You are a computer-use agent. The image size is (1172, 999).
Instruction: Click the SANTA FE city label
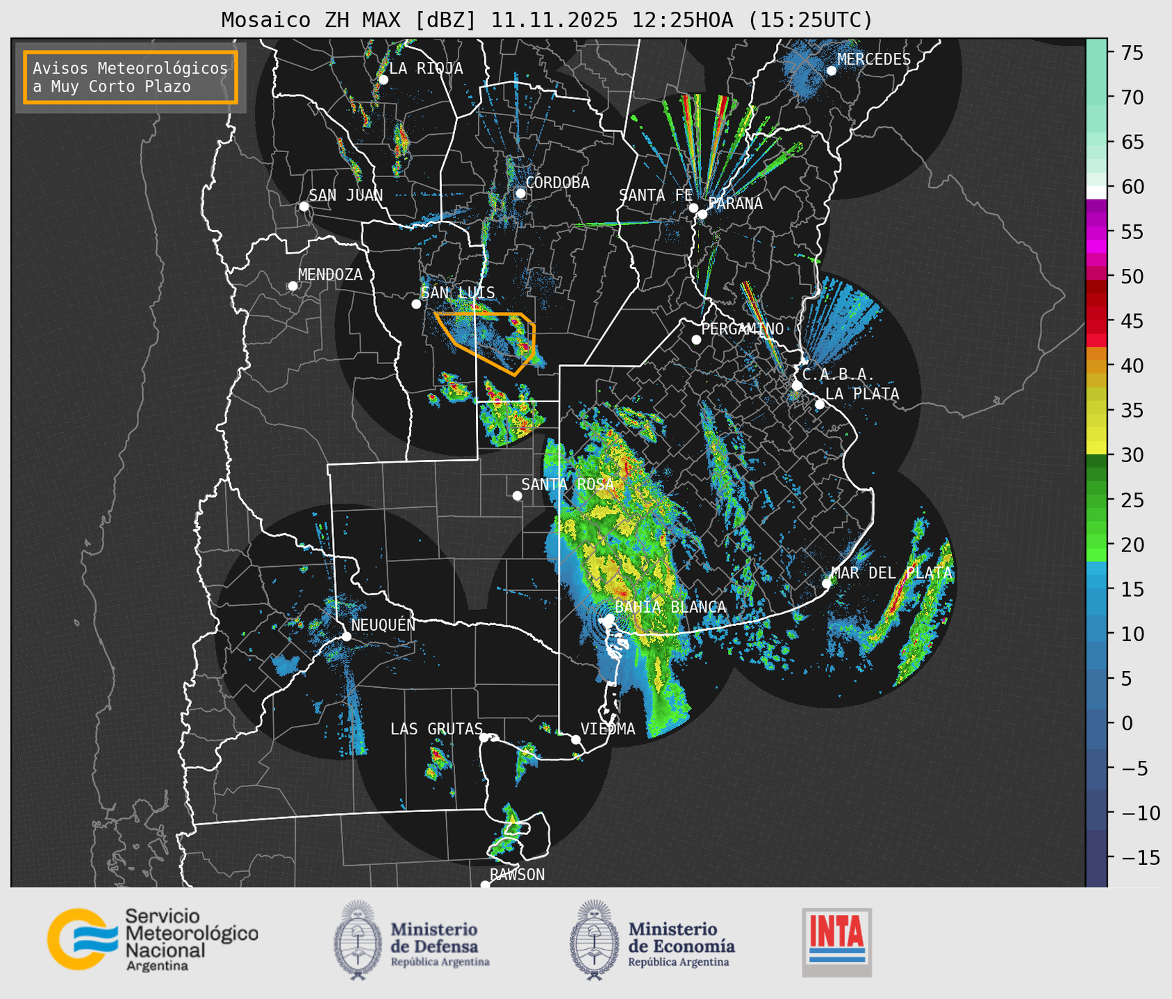pyautogui.click(x=656, y=195)
